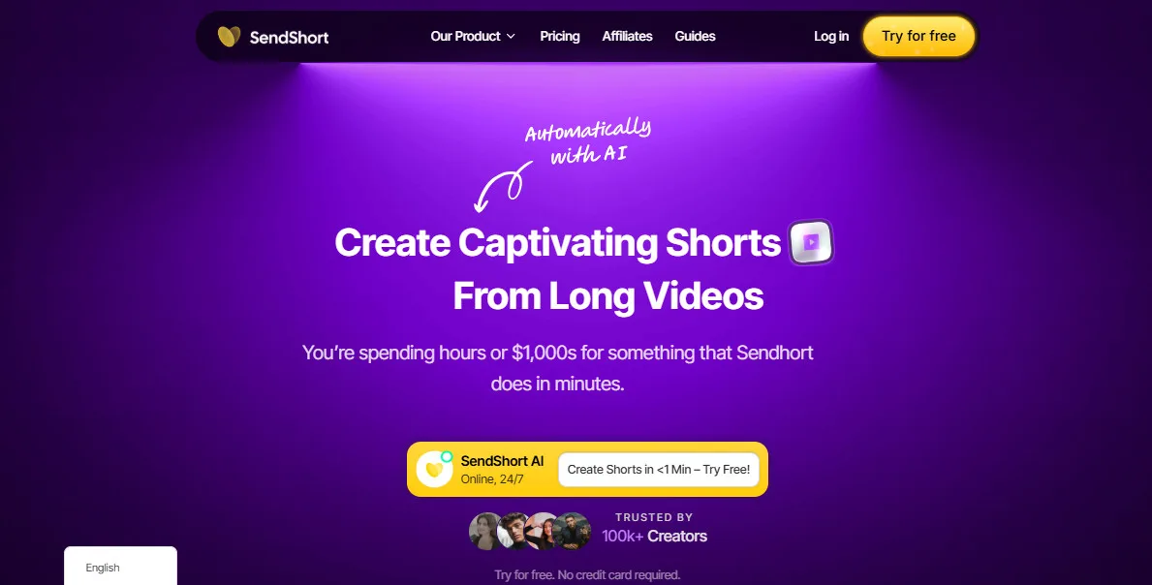Click the SendShort AI yellow avatar icon
This screenshot has height=585, width=1152.
(x=434, y=469)
